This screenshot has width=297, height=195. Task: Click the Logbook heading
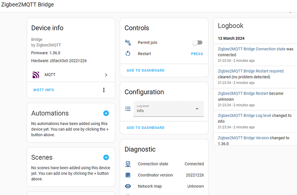231,26
